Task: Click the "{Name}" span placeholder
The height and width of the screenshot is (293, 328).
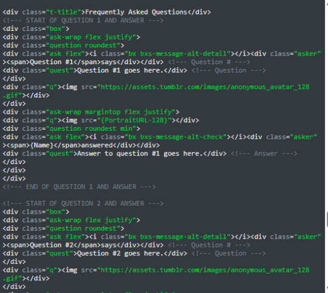Action: tap(42, 145)
